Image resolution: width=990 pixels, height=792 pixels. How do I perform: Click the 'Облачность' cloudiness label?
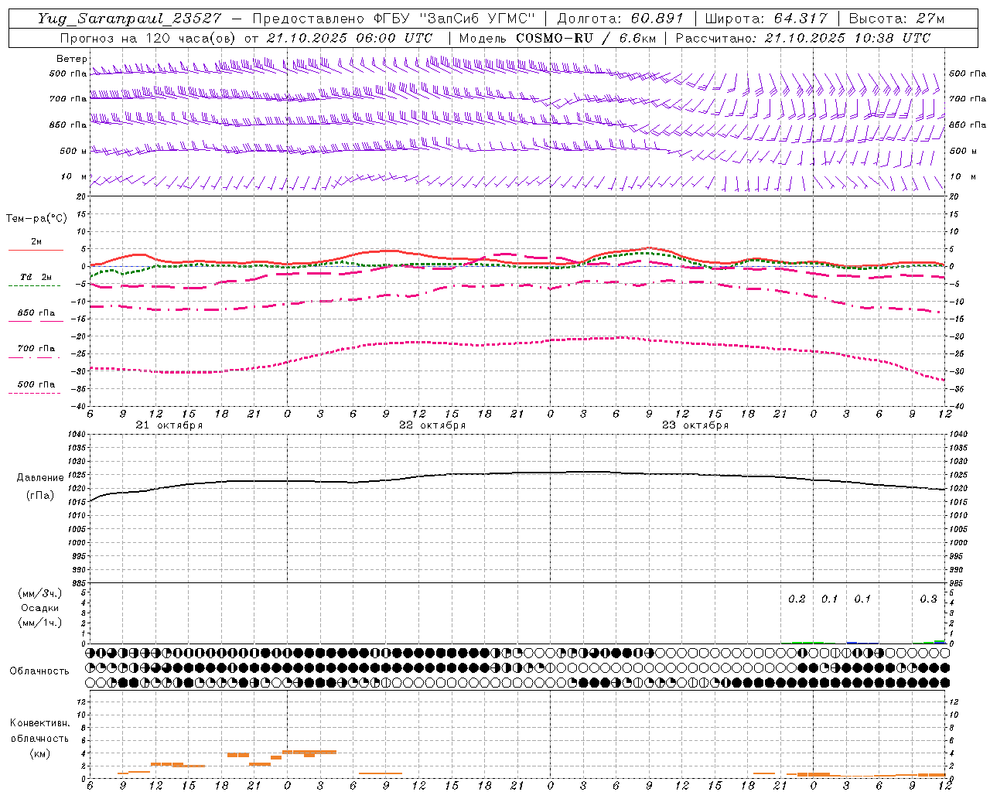[39, 671]
